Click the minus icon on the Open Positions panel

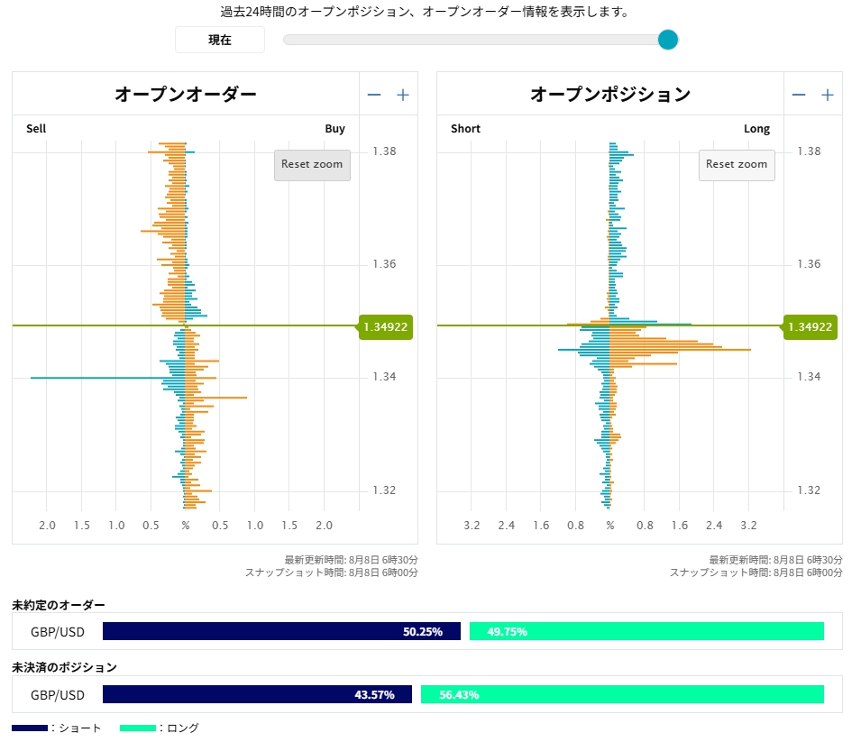[x=799, y=95]
